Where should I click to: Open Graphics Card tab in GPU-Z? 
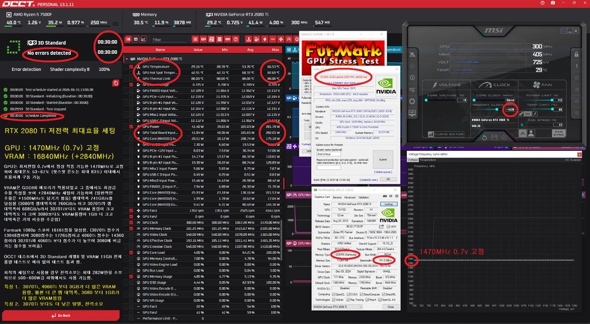pos(322,197)
